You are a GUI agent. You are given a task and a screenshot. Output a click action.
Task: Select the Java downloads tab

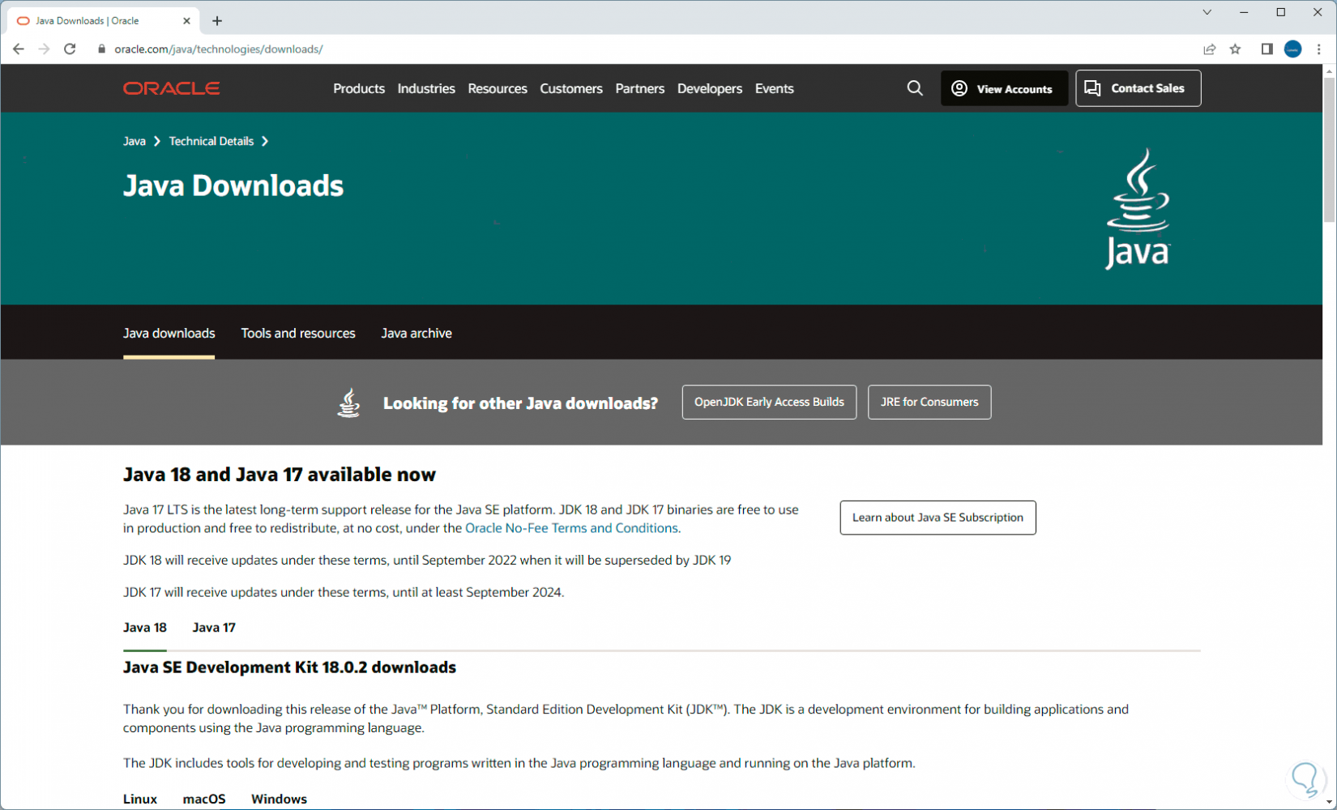[x=169, y=333]
